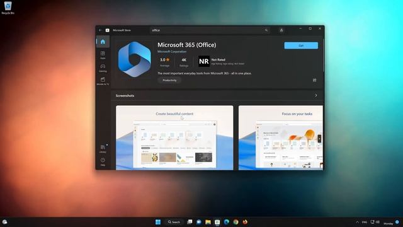
Task: Click the search magnifier icon in Store
Action: click(266, 30)
